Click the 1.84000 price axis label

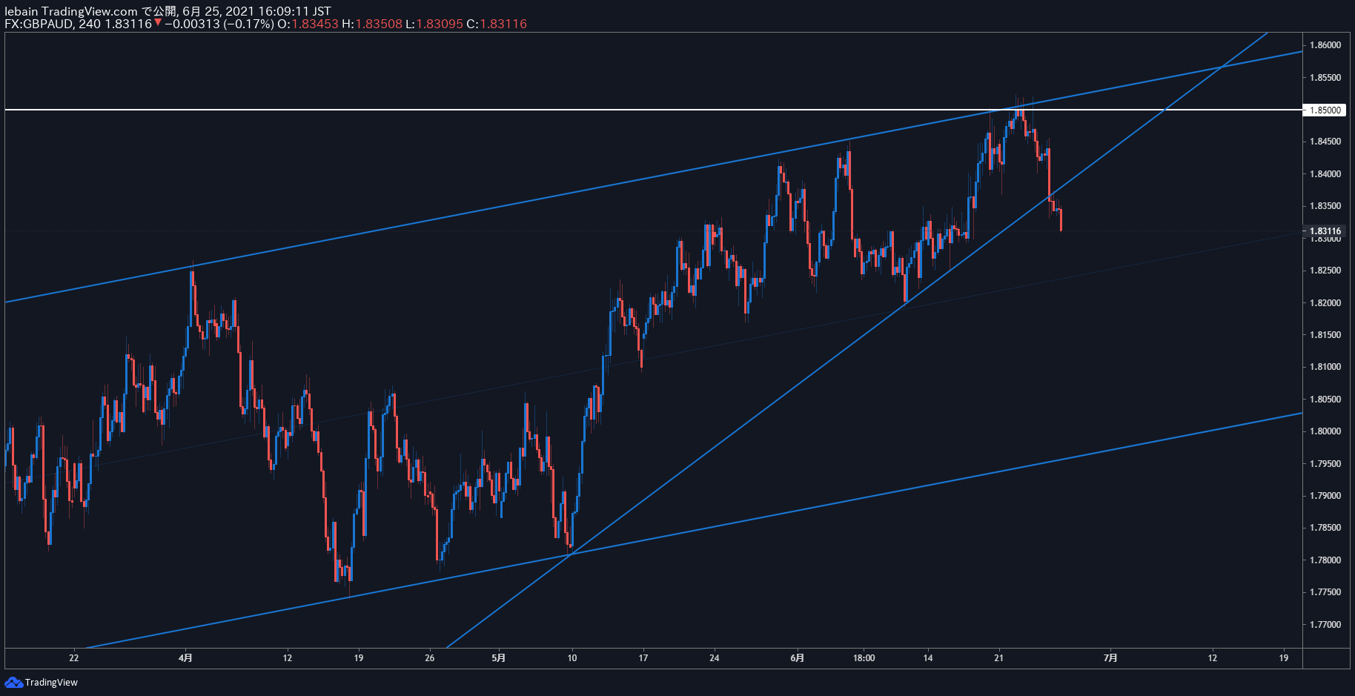[x=1325, y=174]
